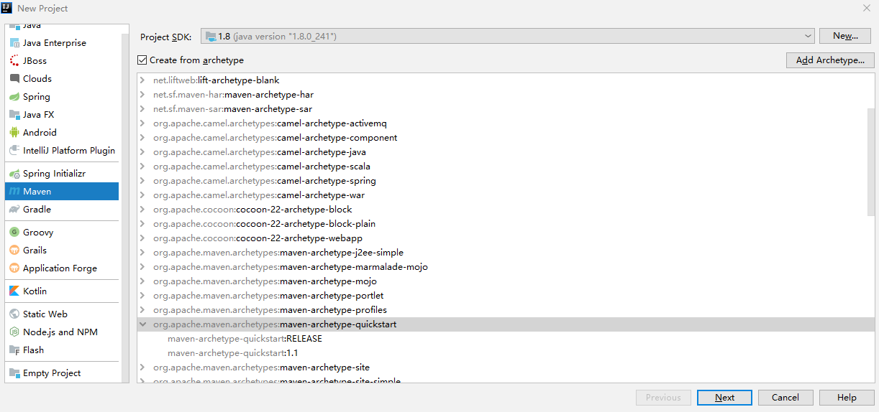Click the Kotlin K icon
The image size is (879, 412).
pos(14,291)
